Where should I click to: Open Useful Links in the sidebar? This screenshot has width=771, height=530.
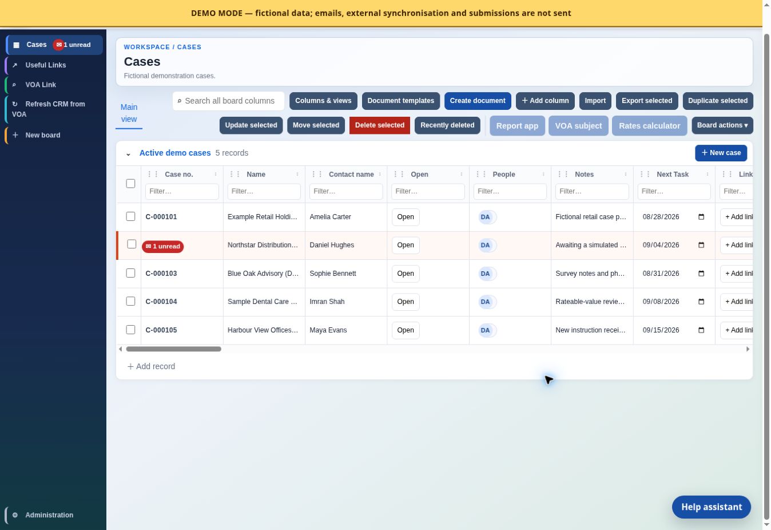[54, 65]
